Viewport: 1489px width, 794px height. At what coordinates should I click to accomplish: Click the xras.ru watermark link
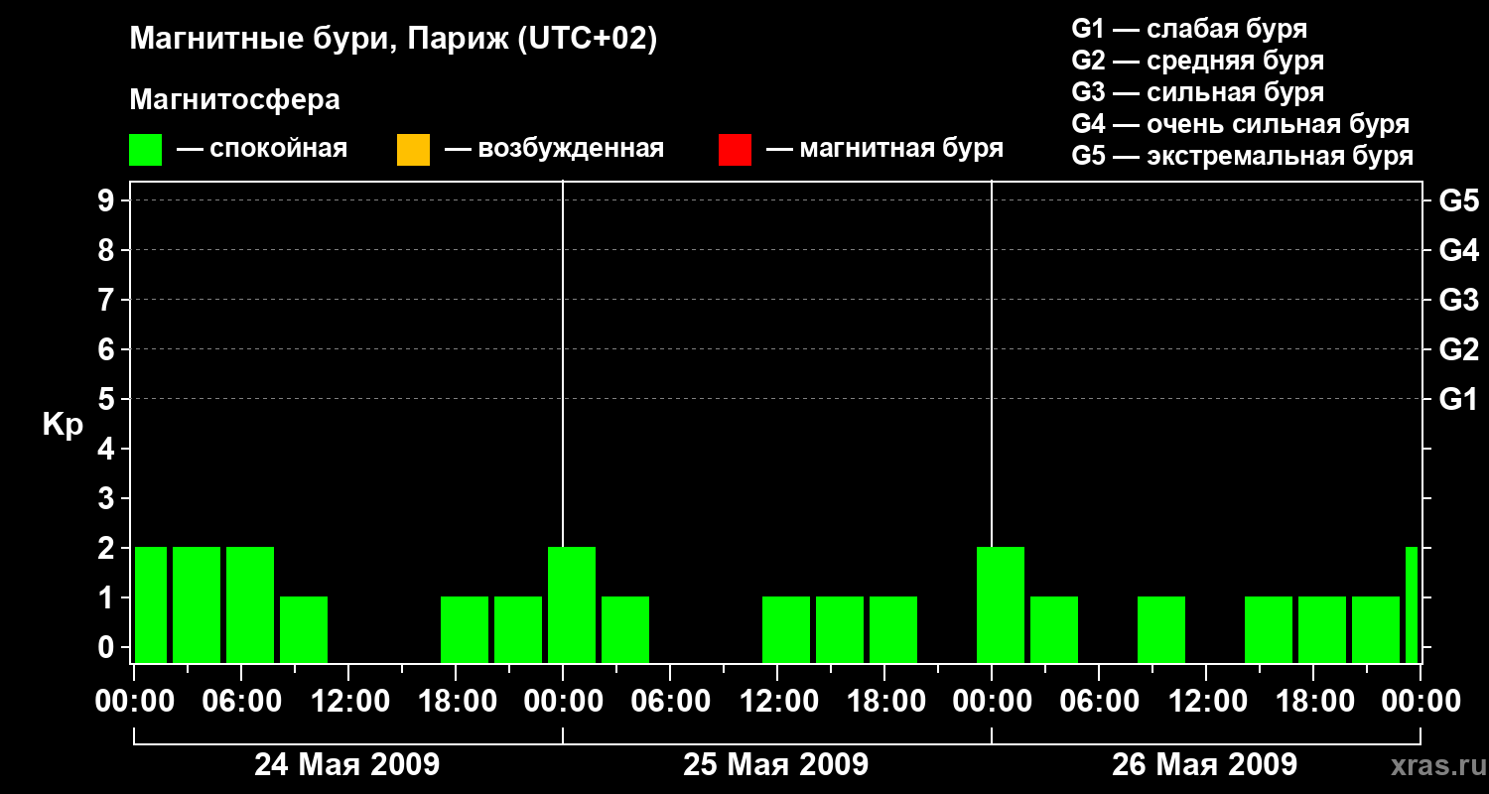pos(1435,766)
